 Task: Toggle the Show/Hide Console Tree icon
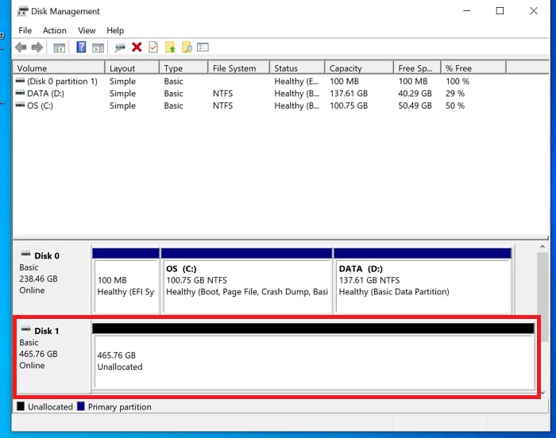[59, 48]
